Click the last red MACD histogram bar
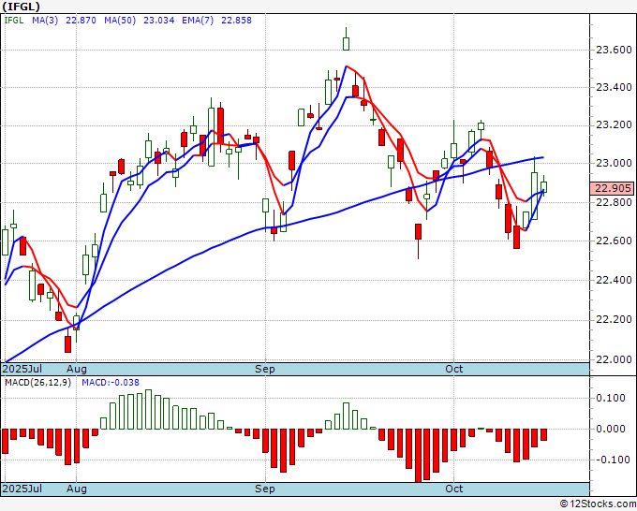Image resolution: width=637 pixels, height=511 pixels. (544, 434)
